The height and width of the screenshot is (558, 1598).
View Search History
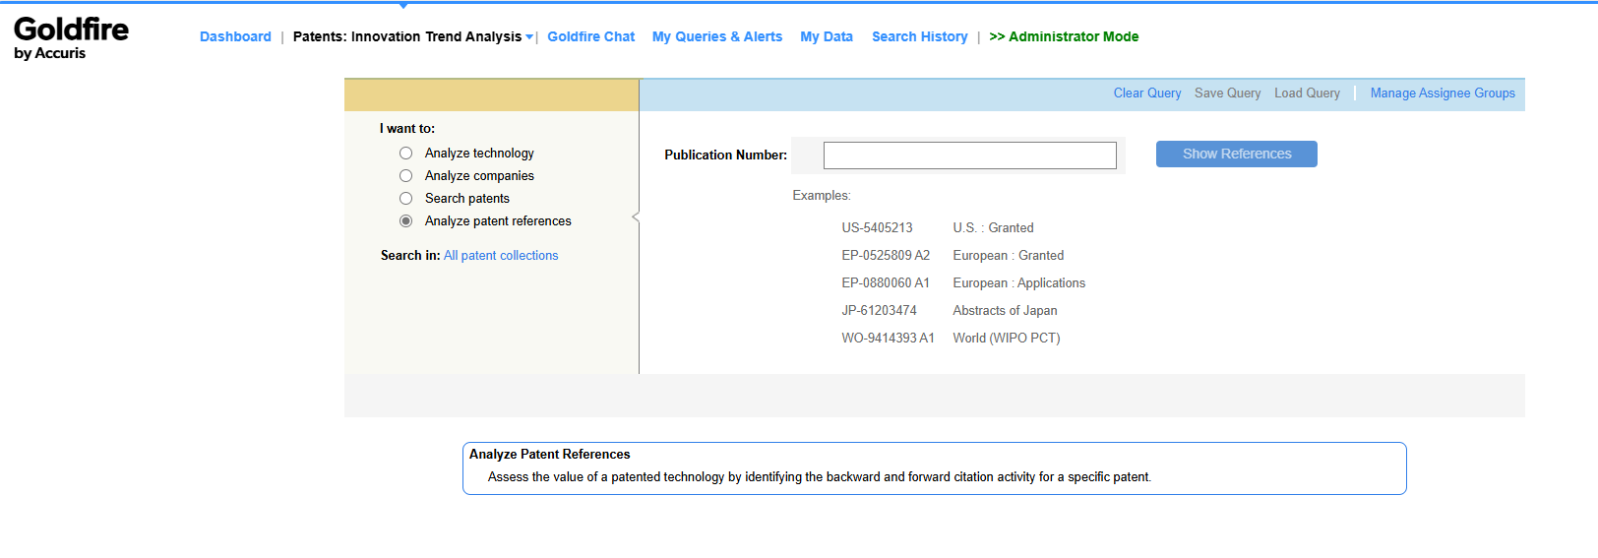(x=919, y=36)
